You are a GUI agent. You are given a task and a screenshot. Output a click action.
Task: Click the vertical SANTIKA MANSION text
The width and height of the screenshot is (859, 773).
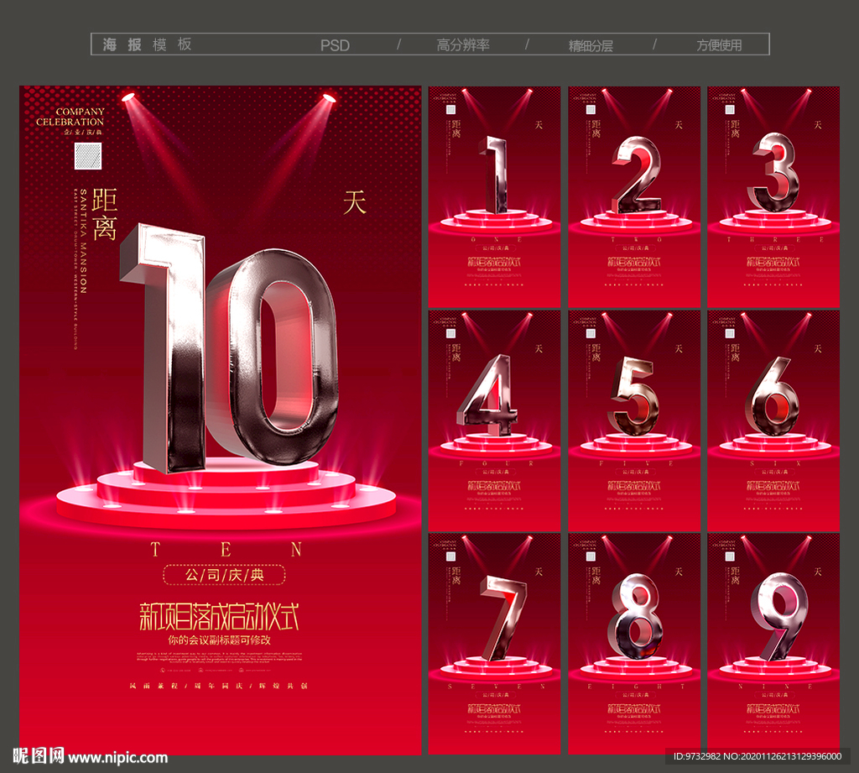(83, 241)
